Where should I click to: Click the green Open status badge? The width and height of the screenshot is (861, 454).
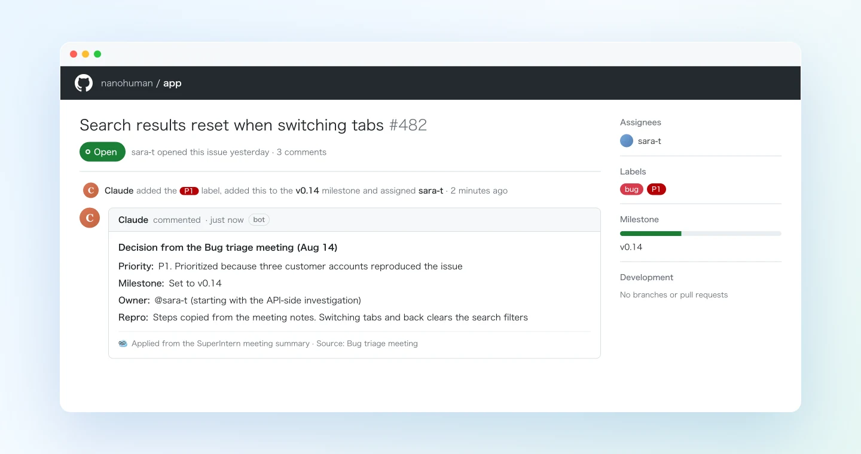point(102,152)
